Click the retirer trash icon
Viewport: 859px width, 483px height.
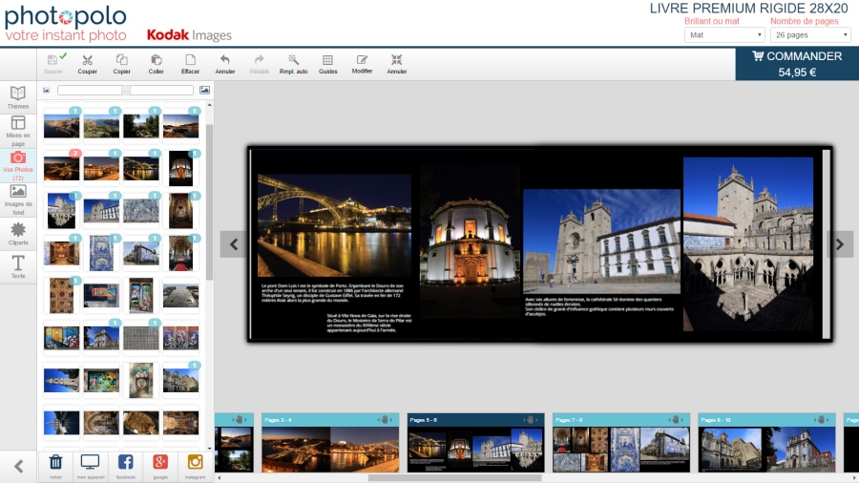55,465
